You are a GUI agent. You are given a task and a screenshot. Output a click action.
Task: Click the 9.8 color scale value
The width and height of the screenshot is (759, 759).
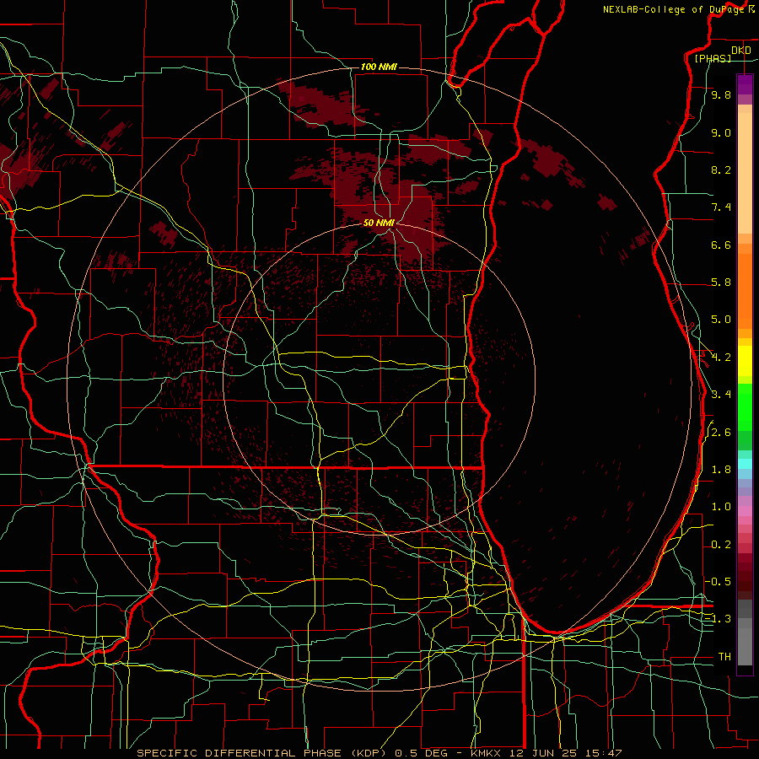(x=721, y=94)
